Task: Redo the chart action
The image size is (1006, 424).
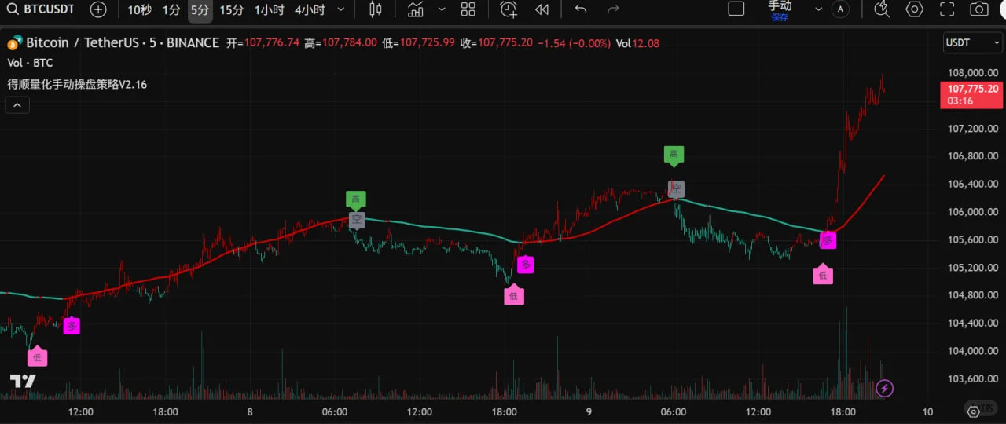Action: [614, 9]
